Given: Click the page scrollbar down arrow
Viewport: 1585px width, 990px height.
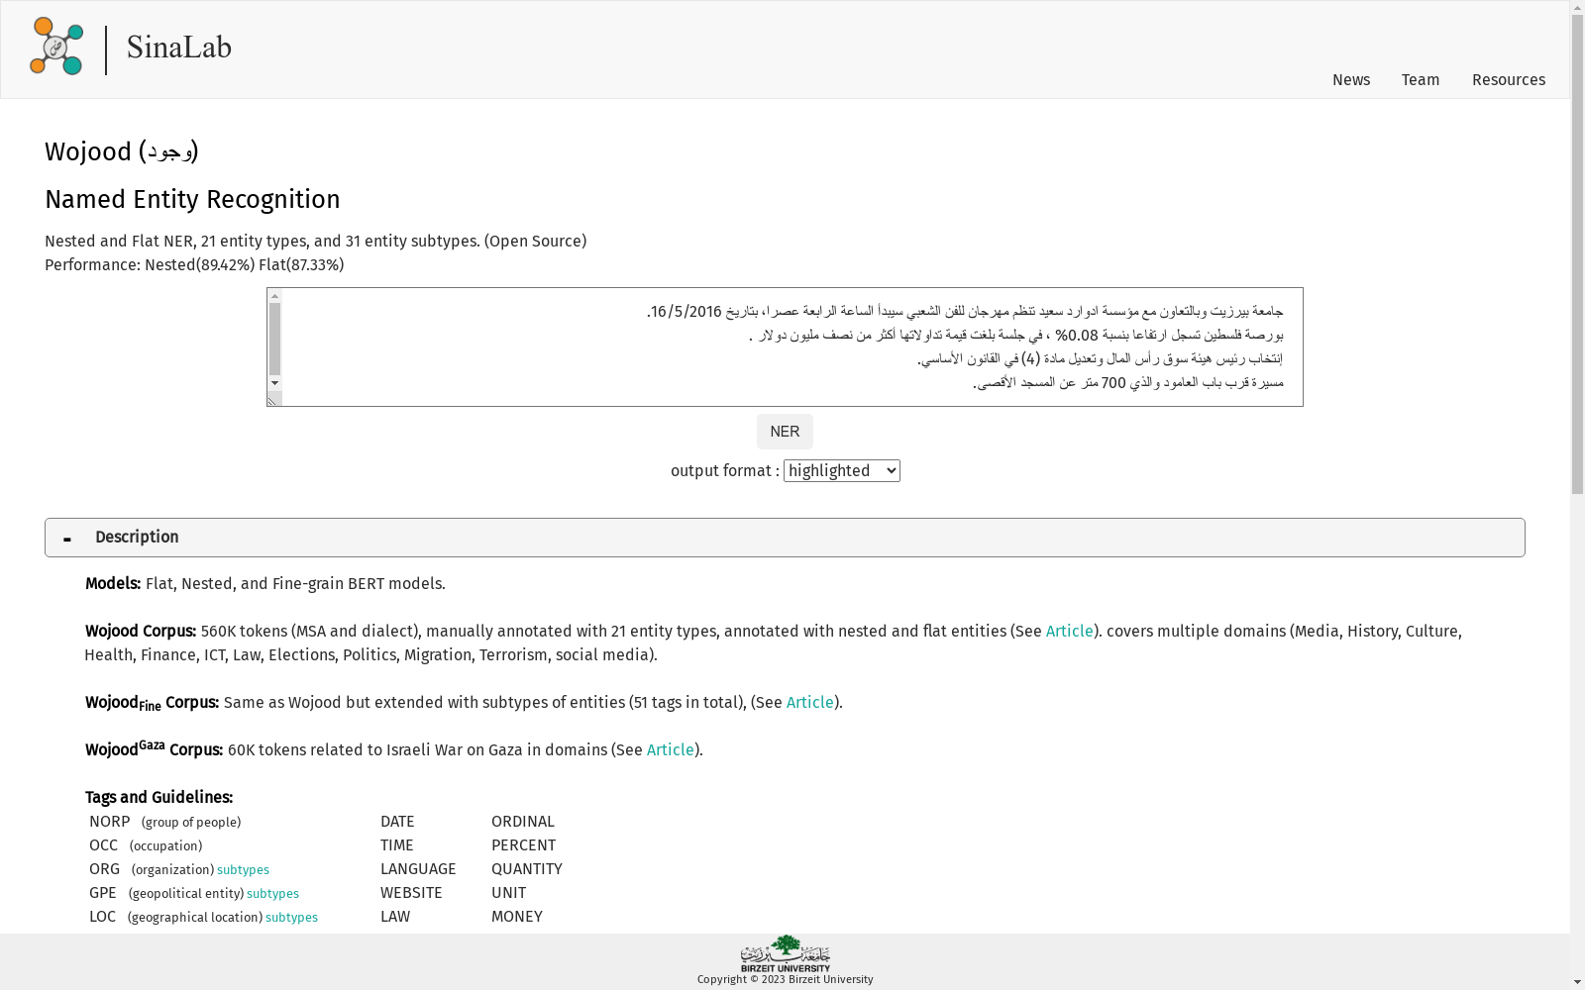Looking at the screenshot, I should pos(1577,982).
